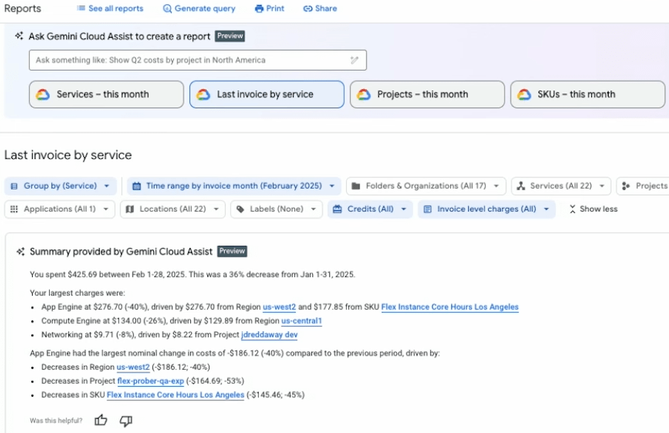Viewport: 669px width, 433px height.
Task: Click the Reports page heading
Action: 23,9
